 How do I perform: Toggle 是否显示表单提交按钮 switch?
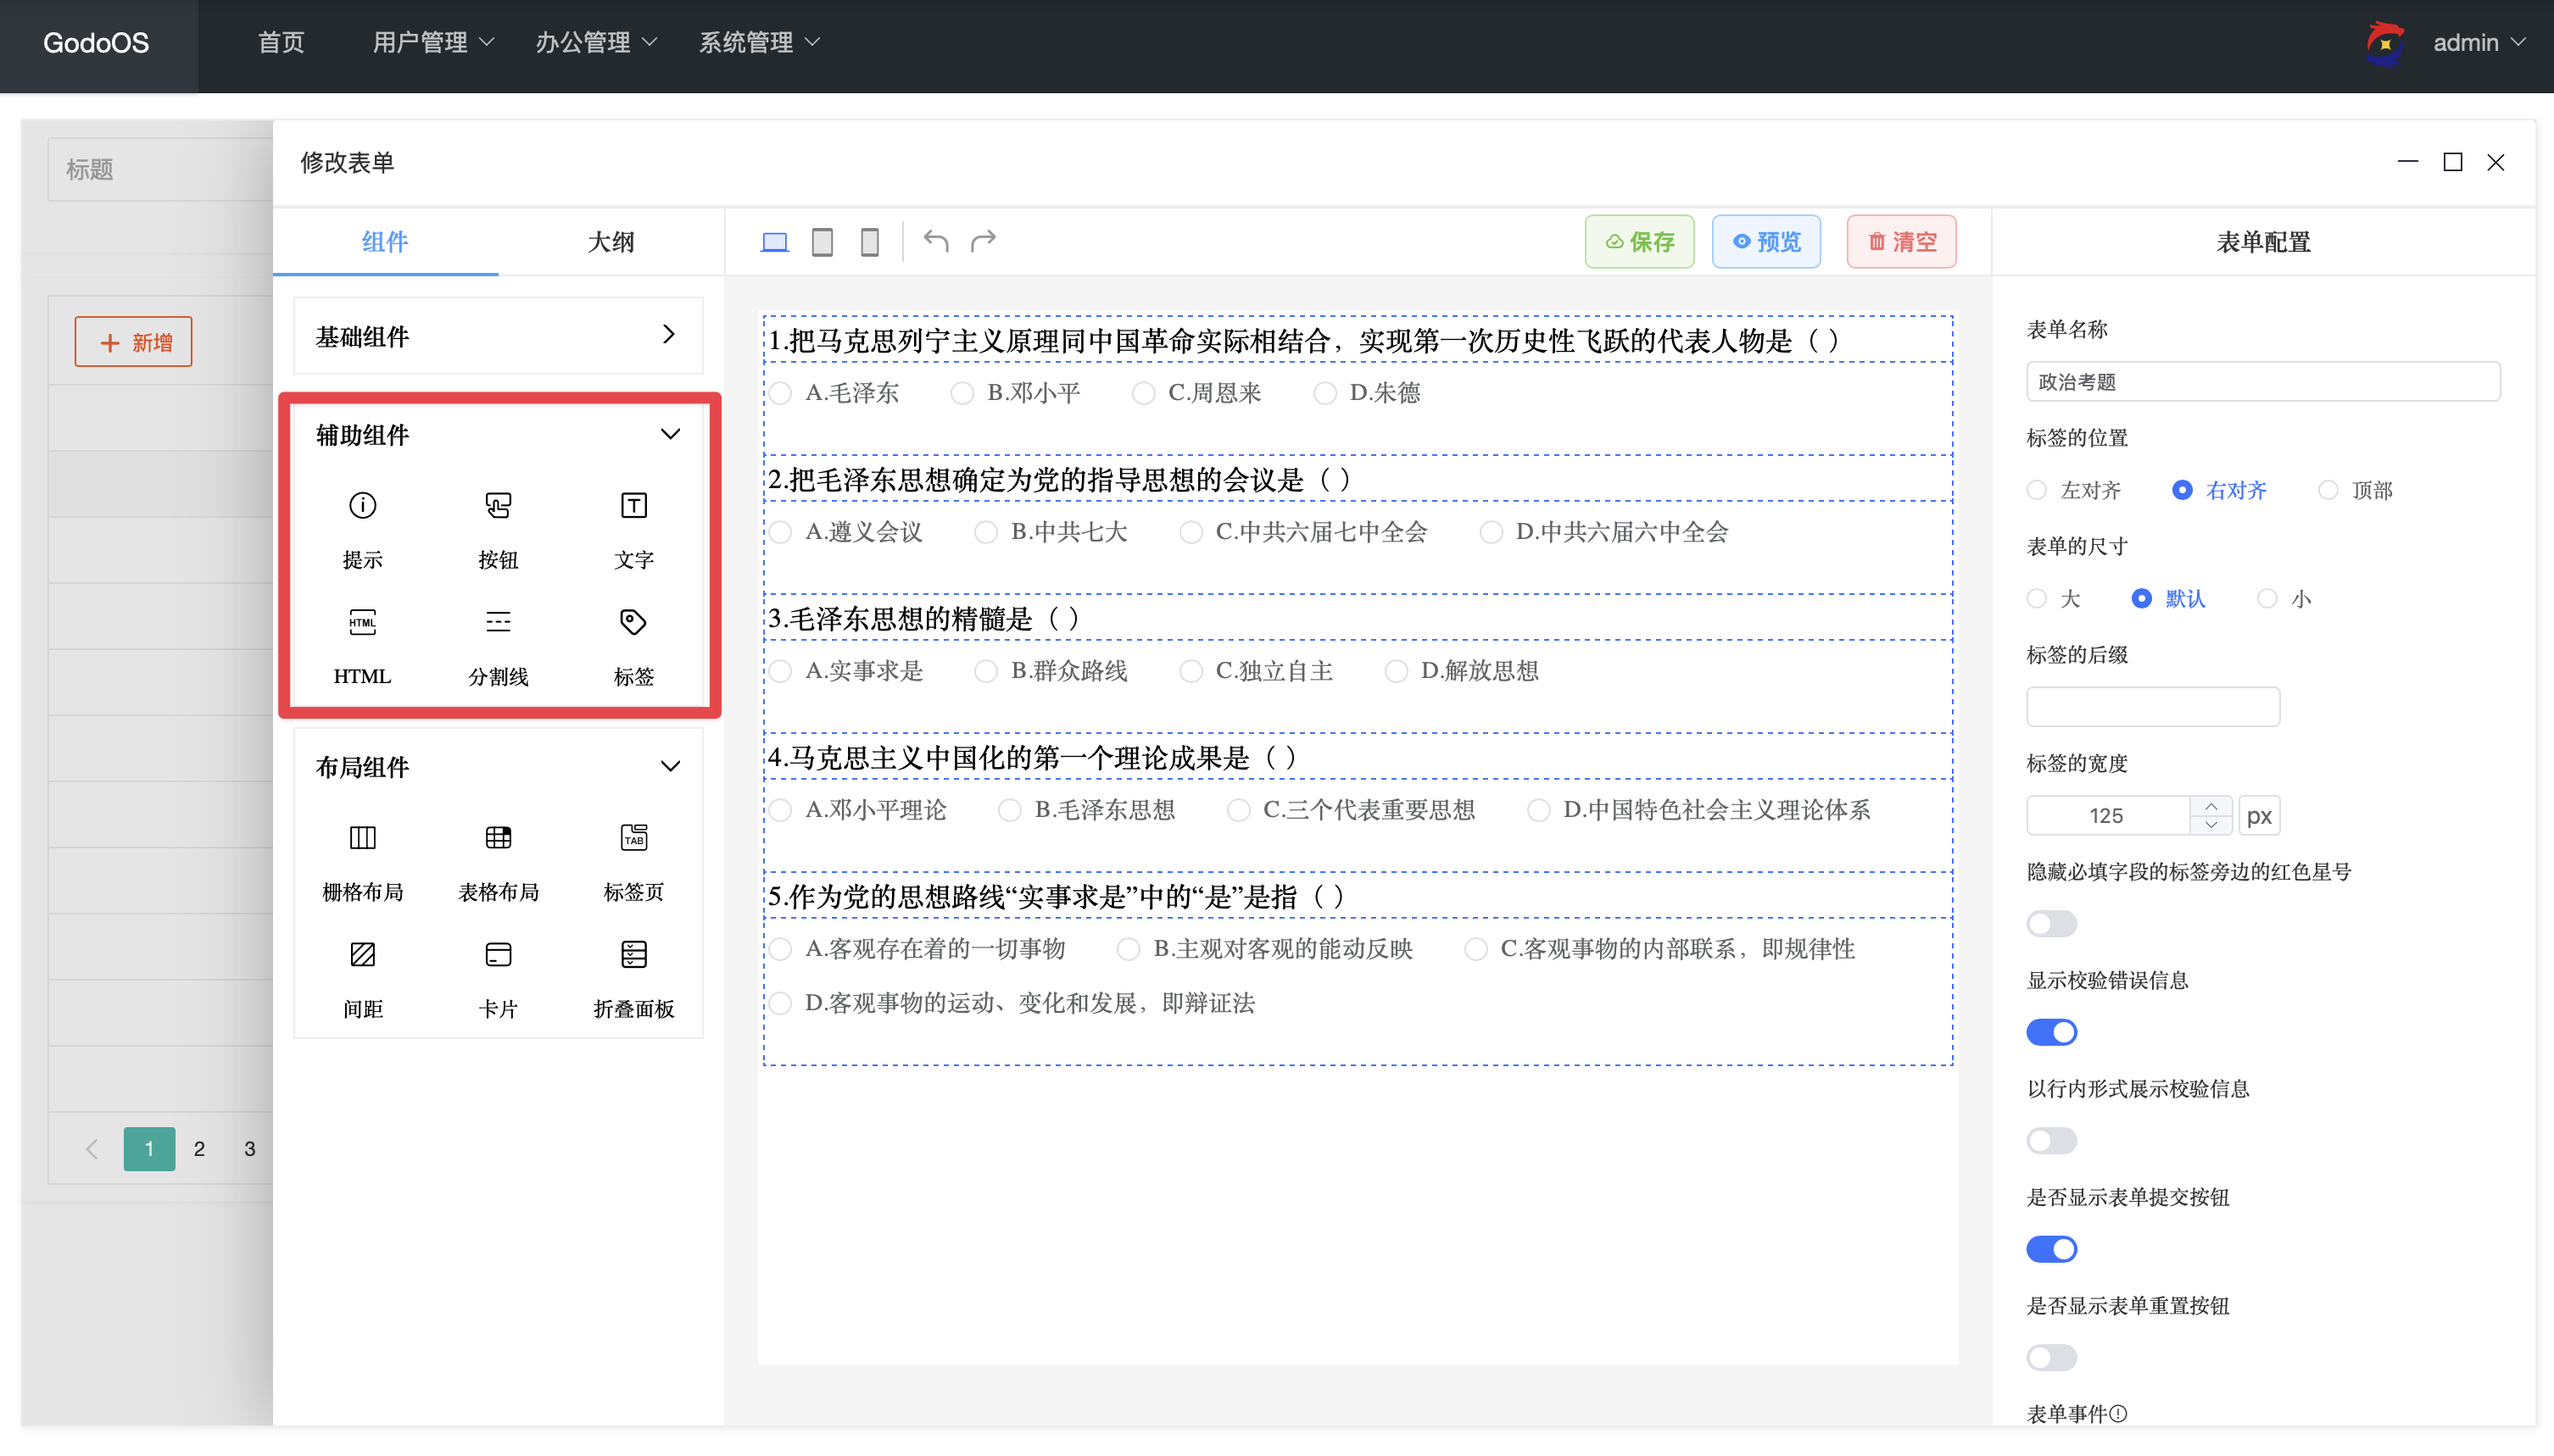point(2051,1249)
